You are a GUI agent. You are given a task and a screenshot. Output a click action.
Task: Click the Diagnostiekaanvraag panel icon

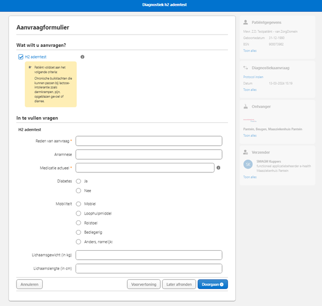(245, 68)
